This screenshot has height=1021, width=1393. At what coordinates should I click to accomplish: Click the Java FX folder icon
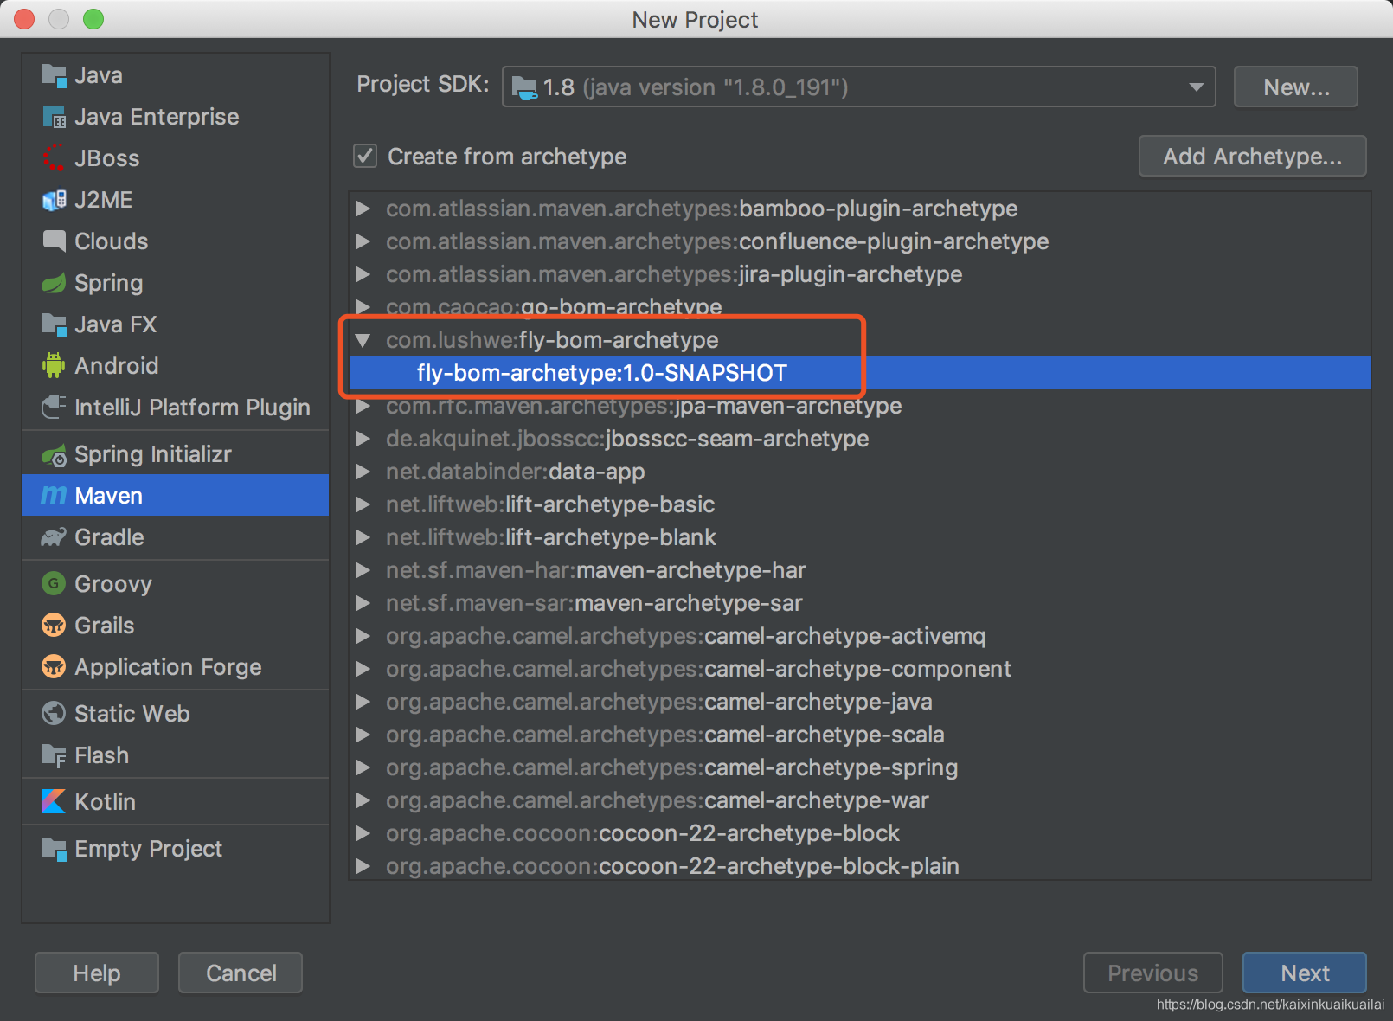click(54, 324)
